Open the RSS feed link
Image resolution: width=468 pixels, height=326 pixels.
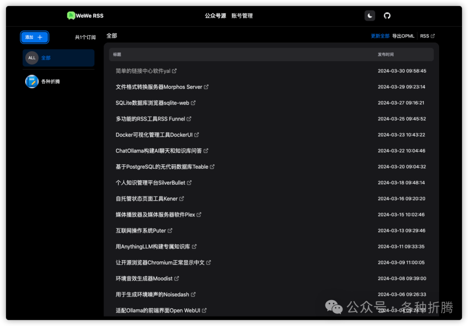(427, 36)
